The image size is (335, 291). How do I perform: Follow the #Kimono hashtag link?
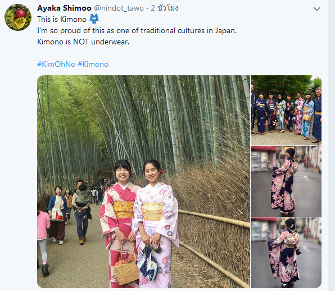93,64
